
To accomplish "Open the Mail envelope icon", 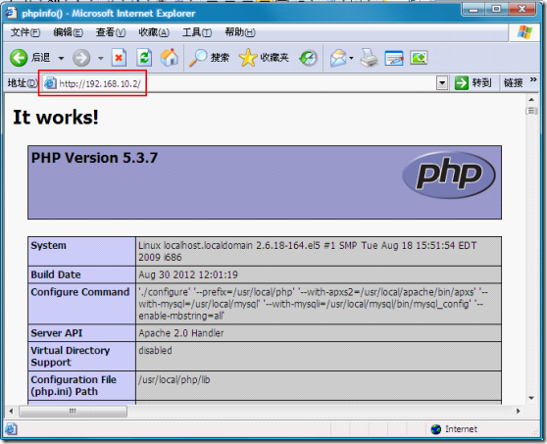I will point(338,58).
